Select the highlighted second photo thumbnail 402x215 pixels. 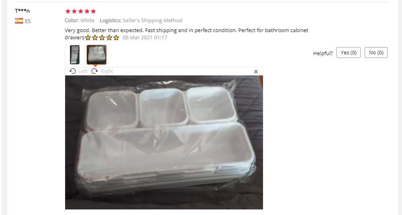pos(96,55)
